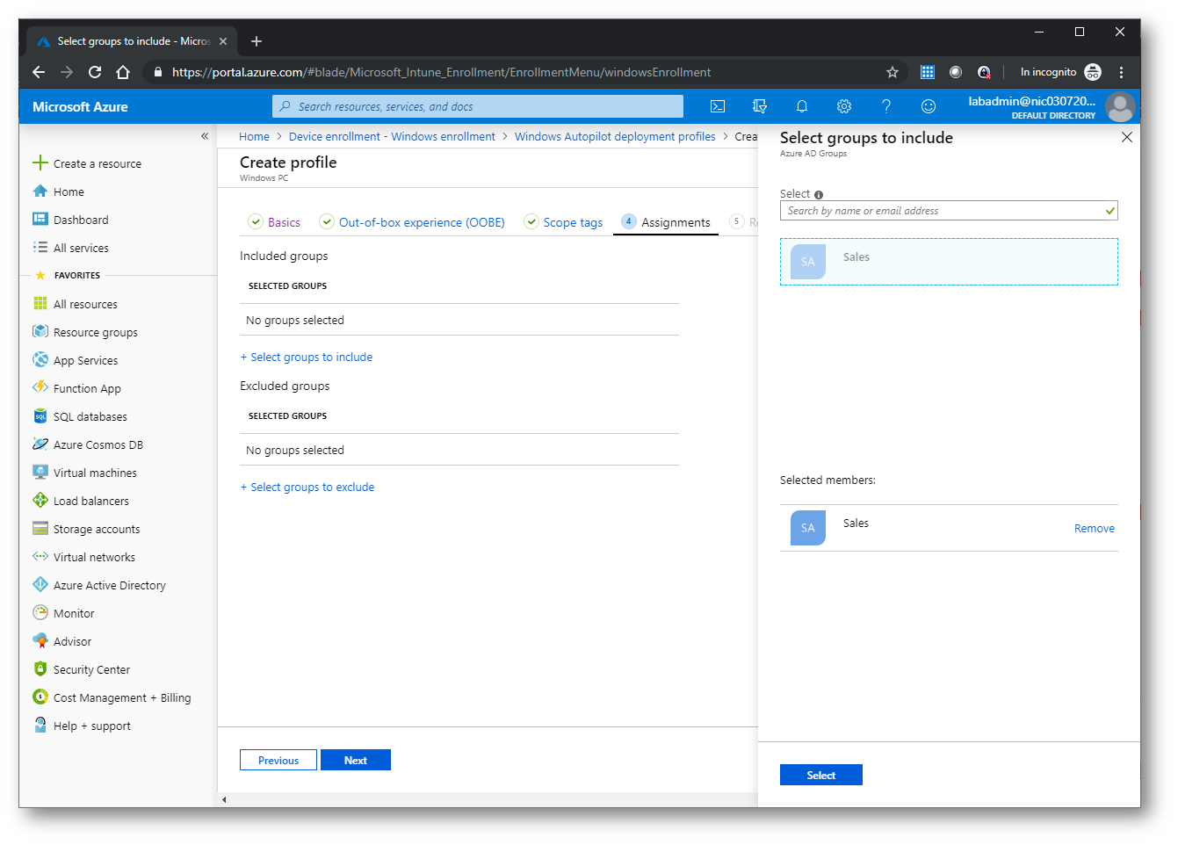The image size is (1178, 845).
Task: Bookmark this page with the star
Action: tap(893, 72)
